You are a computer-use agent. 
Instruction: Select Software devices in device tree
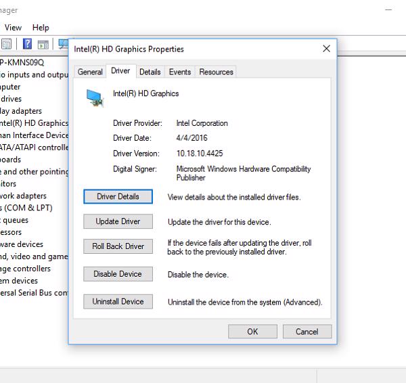pos(22,244)
